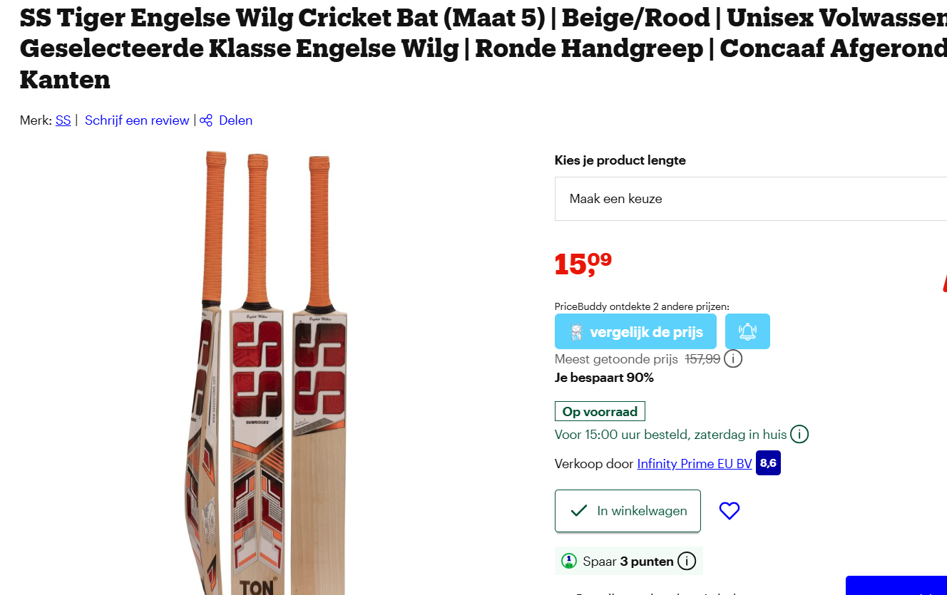Click the 8,6 seller rating badge
This screenshot has width=947, height=595.
point(767,462)
